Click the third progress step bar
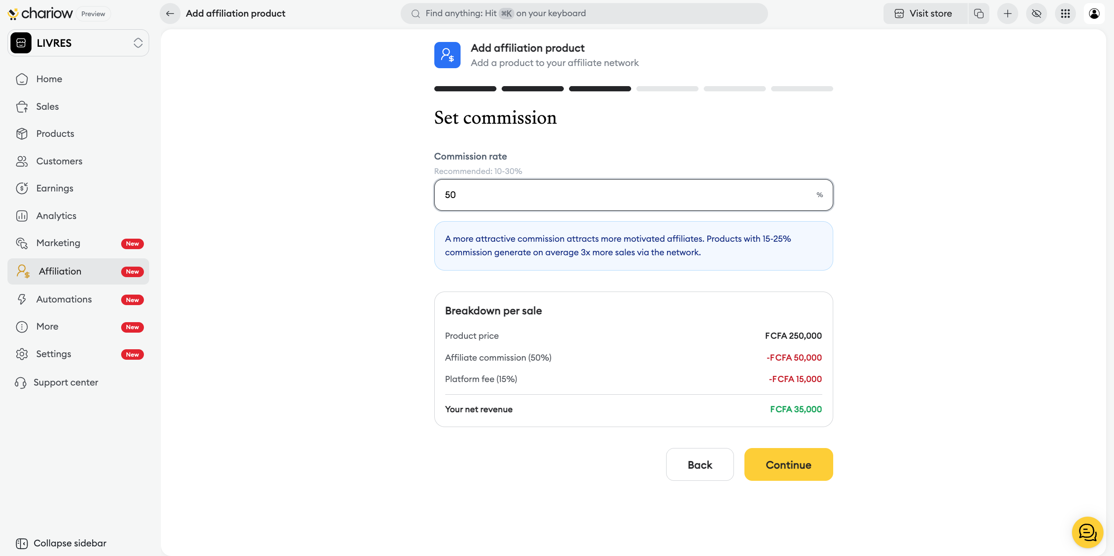 tap(600, 89)
